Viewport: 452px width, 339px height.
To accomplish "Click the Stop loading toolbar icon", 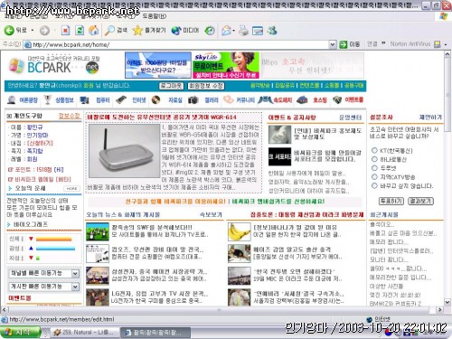I will (x=65, y=31).
